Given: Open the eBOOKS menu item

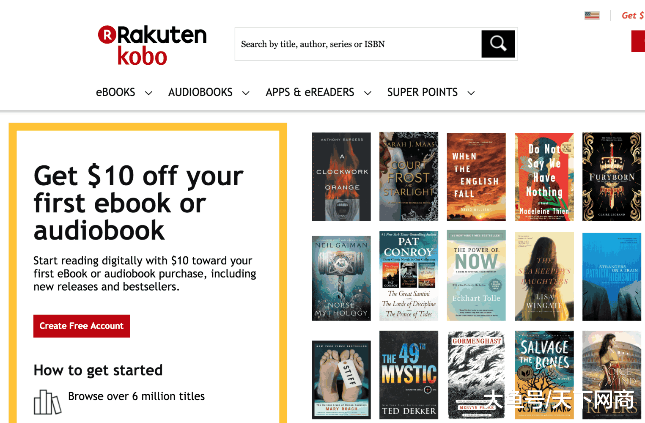Looking at the screenshot, I should pos(115,92).
